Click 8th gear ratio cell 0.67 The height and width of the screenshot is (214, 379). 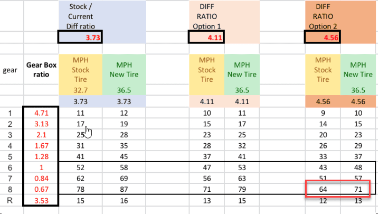point(41,189)
